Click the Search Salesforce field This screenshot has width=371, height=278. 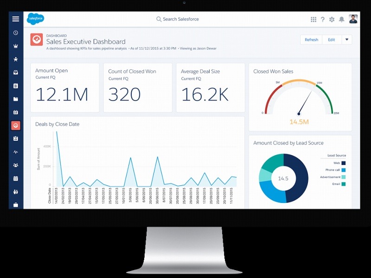click(178, 19)
